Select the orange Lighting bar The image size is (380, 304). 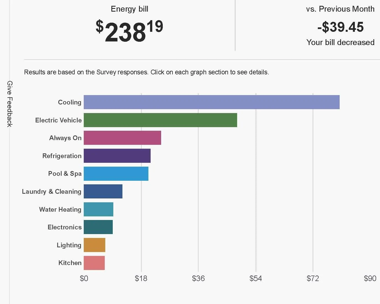point(94,245)
